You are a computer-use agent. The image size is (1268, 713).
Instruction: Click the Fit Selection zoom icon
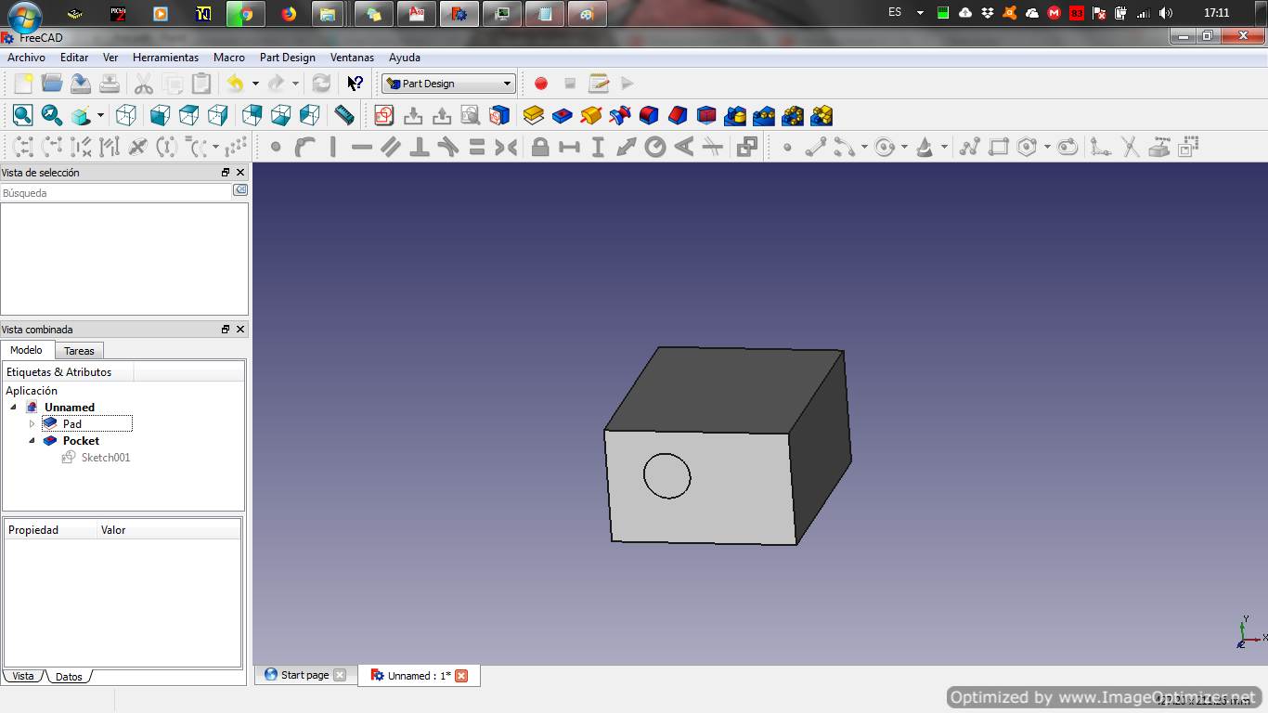tap(51, 115)
